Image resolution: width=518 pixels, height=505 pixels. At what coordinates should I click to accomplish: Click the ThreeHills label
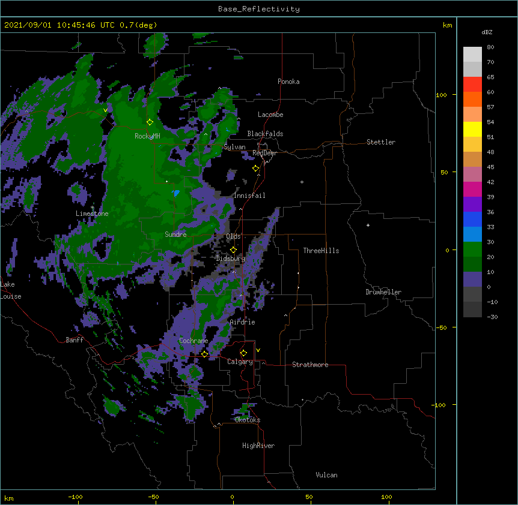pyautogui.click(x=321, y=251)
